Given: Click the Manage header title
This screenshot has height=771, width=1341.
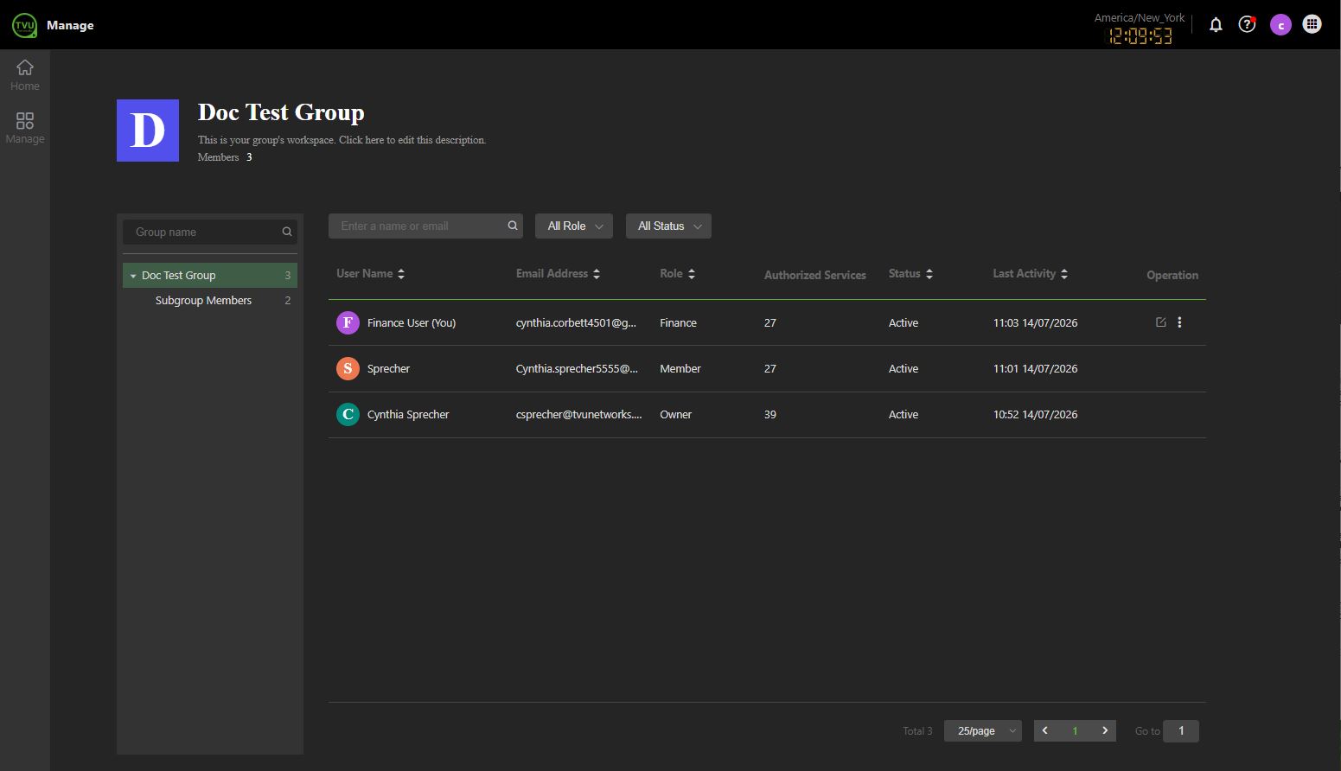Looking at the screenshot, I should [70, 25].
